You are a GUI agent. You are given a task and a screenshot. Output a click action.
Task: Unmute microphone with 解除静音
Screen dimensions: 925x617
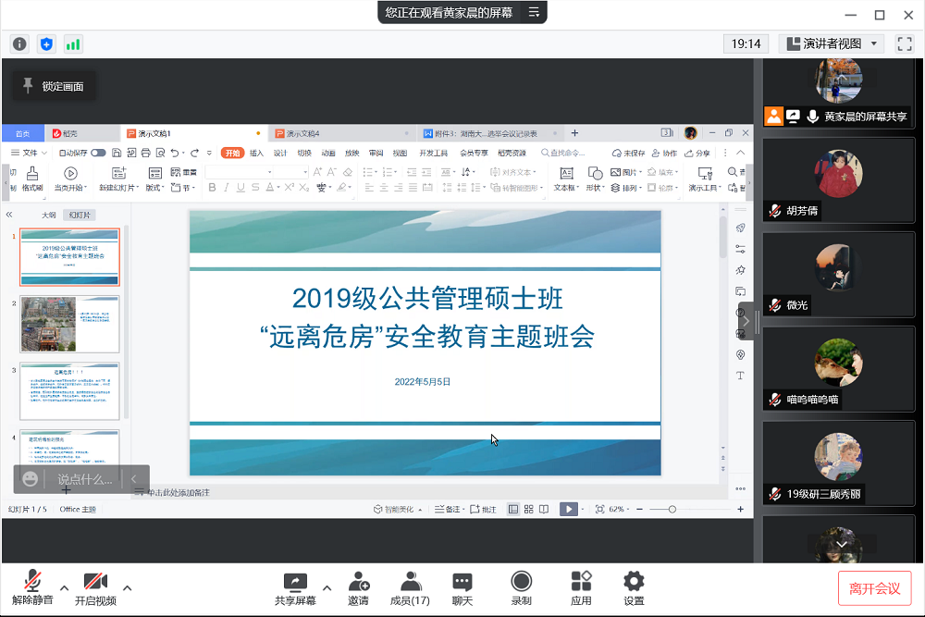pyautogui.click(x=32, y=588)
